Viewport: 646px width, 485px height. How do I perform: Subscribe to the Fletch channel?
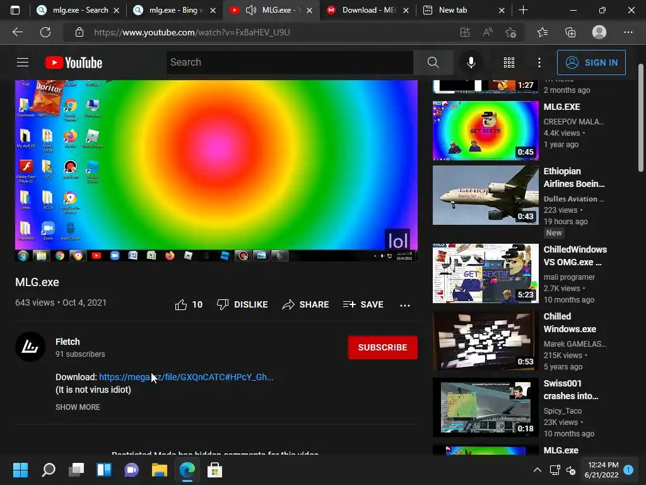[383, 347]
